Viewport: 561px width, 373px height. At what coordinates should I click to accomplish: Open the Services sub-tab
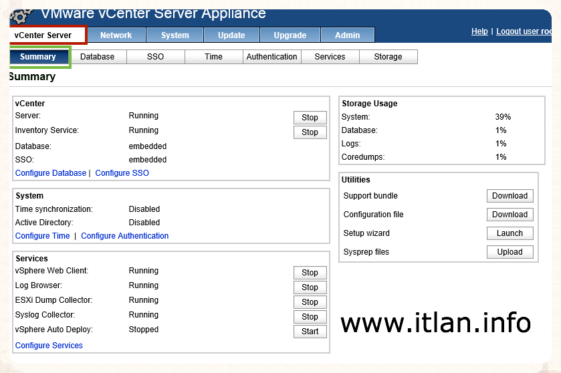[x=330, y=57]
